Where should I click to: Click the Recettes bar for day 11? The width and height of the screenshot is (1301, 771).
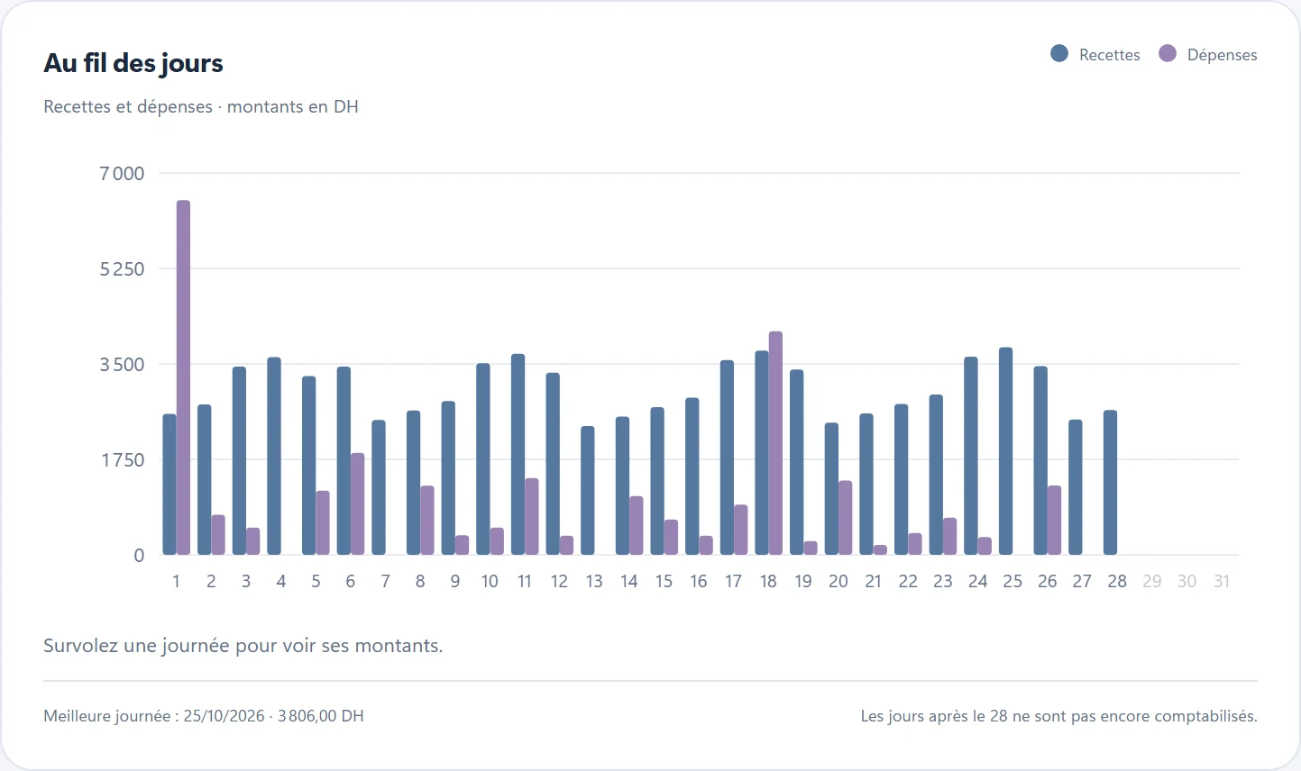click(518, 454)
